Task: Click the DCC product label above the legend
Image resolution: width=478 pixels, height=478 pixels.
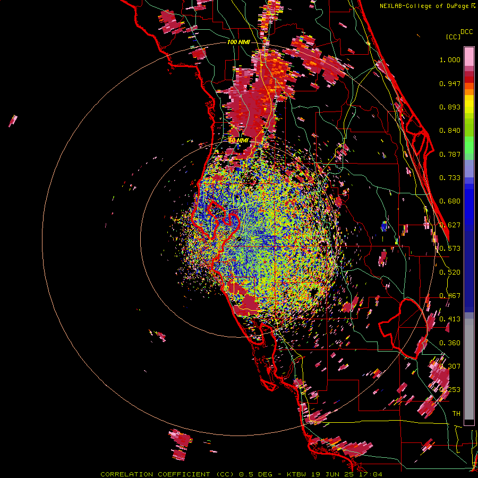Action: 466,32
